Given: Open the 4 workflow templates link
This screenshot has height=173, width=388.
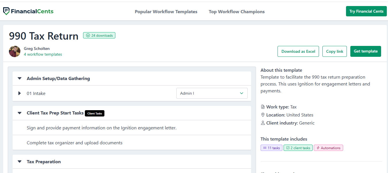Looking at the screenshot, I should (43, 55).
